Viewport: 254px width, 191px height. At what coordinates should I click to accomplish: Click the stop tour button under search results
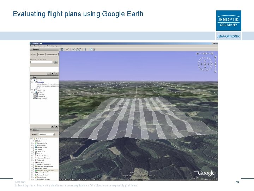pyautogui.click(x=53, y=74)
